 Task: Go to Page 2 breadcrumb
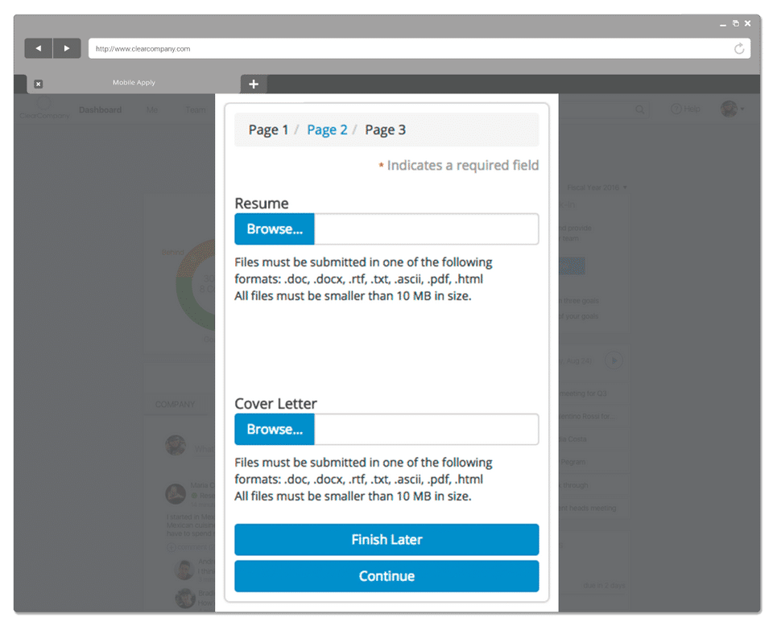click(327, 130)
